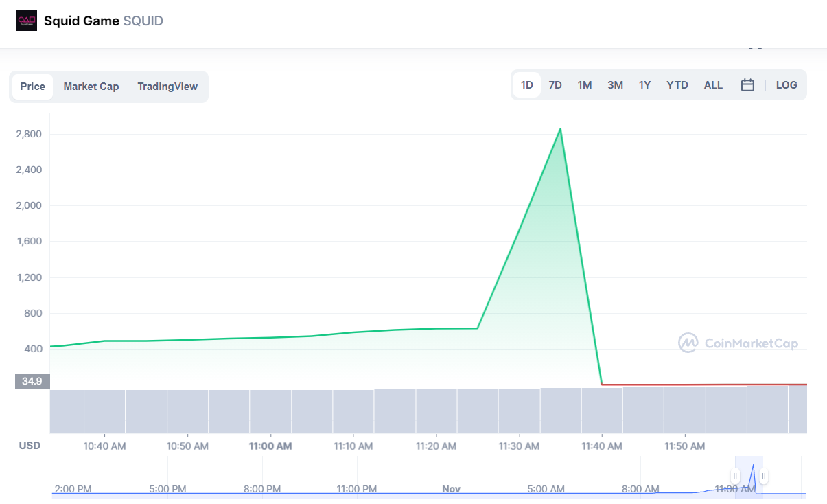Select the 3M time range

point(615,85)
